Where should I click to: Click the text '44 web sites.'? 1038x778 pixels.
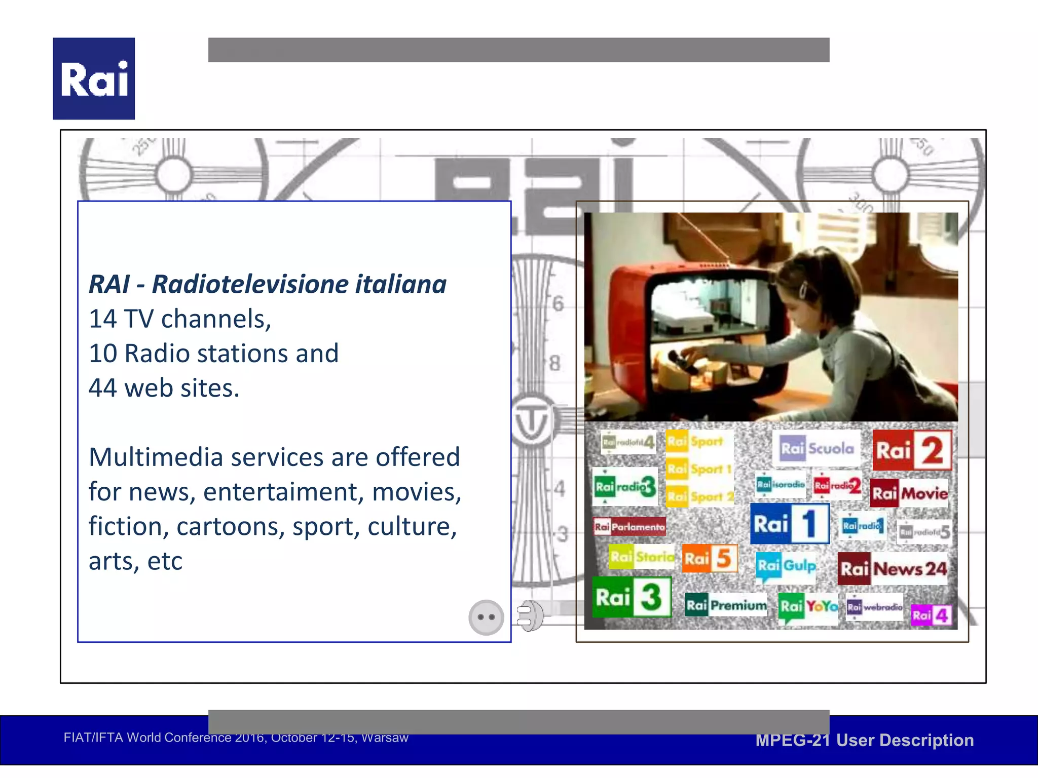(164, 388)
